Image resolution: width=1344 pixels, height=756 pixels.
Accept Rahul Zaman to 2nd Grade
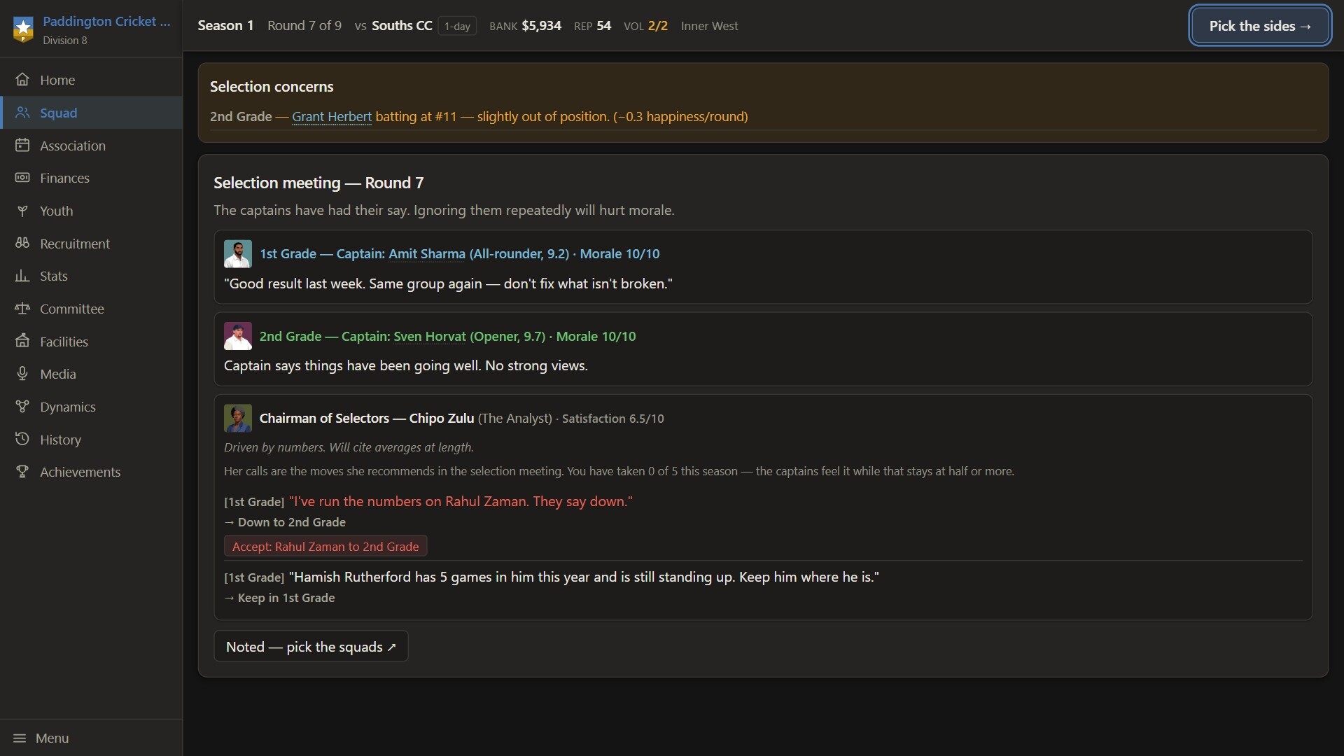pos(325,547)
